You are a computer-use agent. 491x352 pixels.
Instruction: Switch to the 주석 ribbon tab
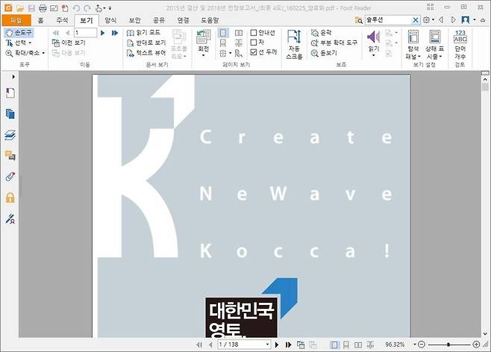coord(62,20)
